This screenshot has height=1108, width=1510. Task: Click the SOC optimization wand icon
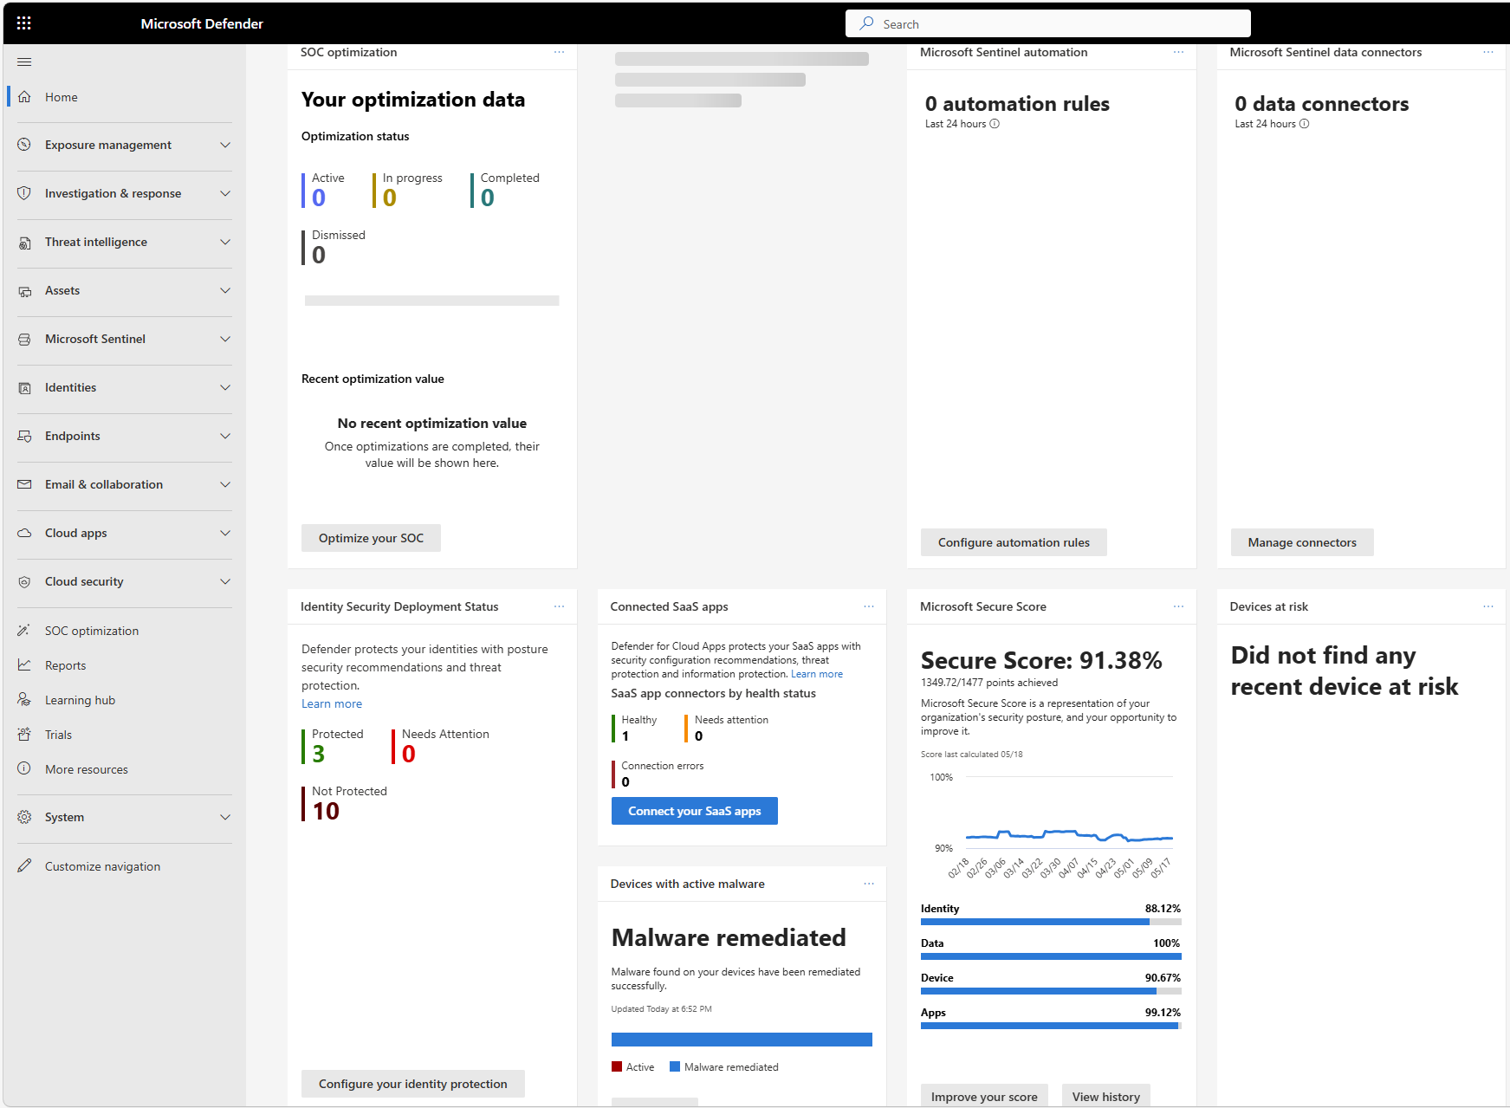point(24,631)
